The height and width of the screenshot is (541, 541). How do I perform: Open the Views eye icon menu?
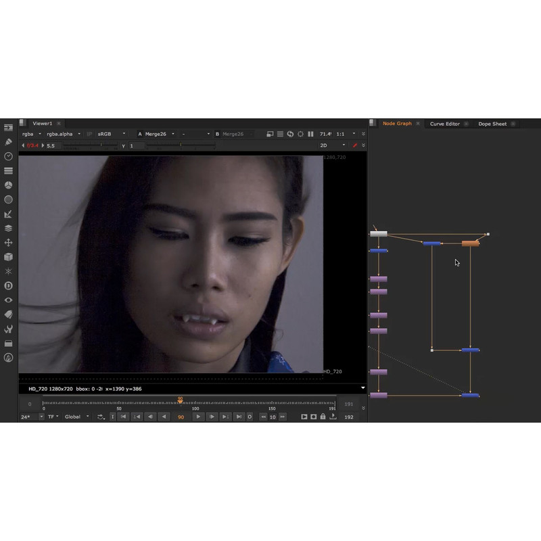pyautogui.click(x=8, y=300)
